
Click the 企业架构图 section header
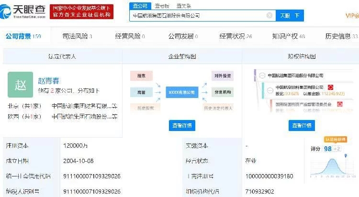pyautogui.click(x=182, y=56)
